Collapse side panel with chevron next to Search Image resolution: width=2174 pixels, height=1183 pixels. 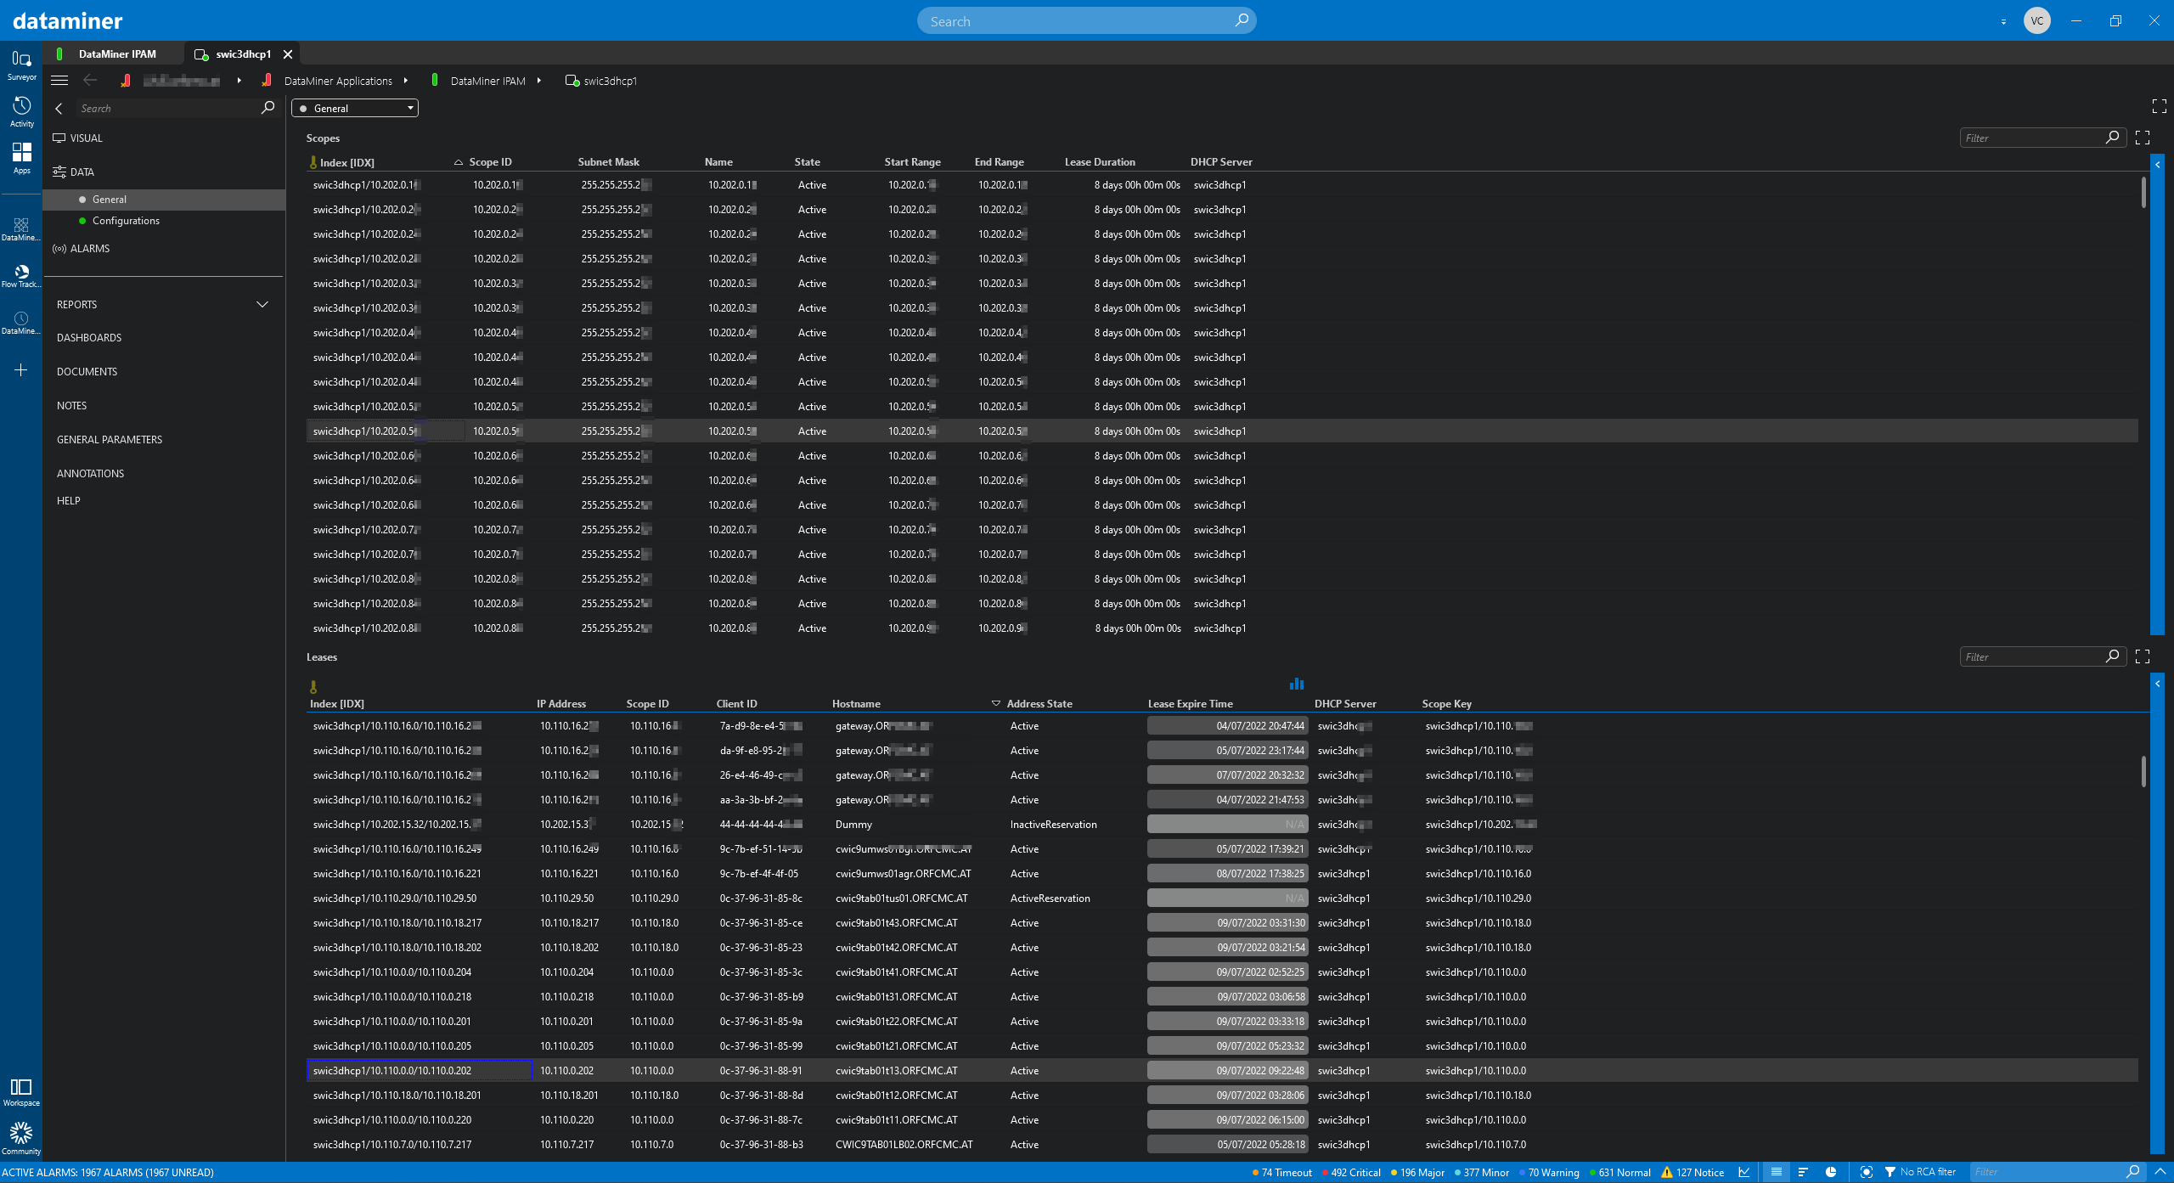tap(59, 109)
